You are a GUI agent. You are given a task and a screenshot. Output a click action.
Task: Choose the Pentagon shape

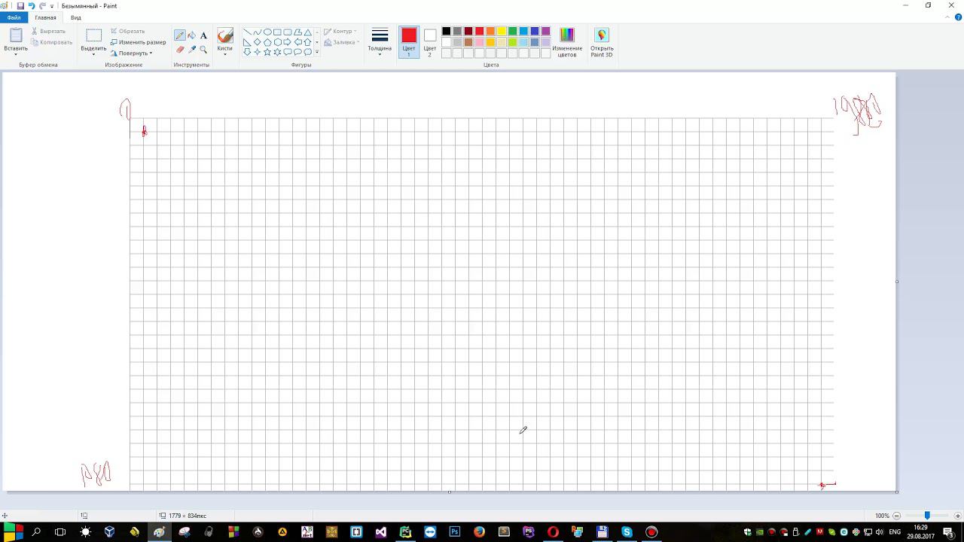(267, 42)
